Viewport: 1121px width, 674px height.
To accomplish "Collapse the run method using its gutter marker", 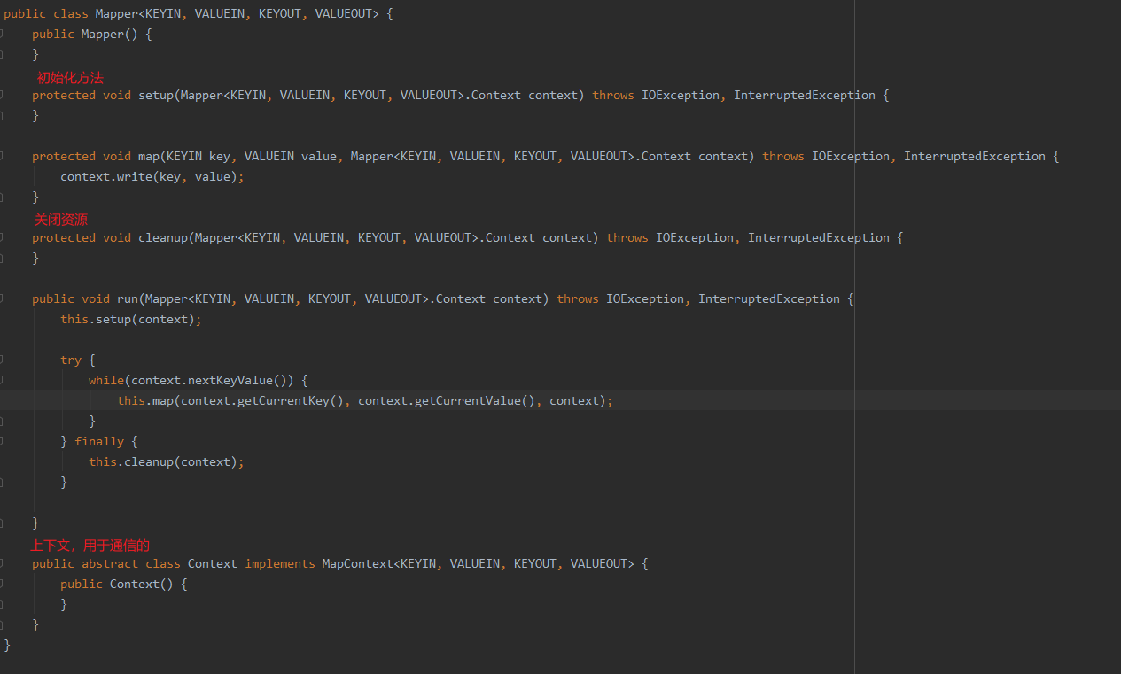I will [2, 298].
